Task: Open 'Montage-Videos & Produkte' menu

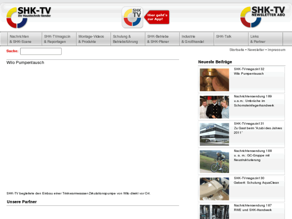Action: 94,39
